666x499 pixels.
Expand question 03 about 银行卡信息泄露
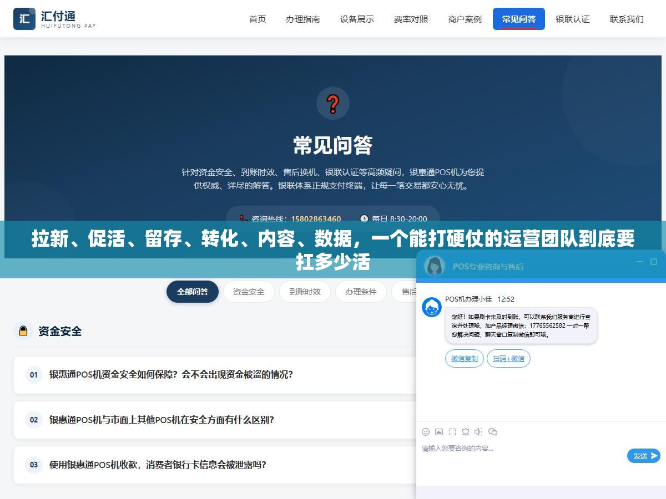(x=215, y=465)
